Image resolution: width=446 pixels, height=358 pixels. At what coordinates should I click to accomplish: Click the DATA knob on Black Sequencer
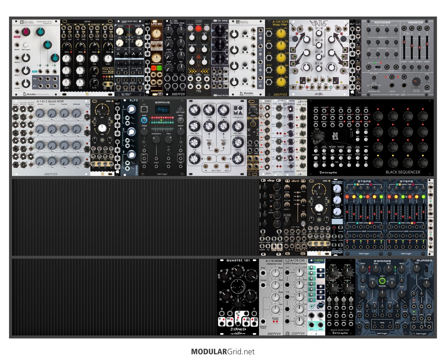317,137
